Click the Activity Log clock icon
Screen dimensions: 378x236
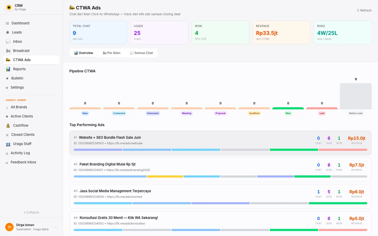click(7, 153)
